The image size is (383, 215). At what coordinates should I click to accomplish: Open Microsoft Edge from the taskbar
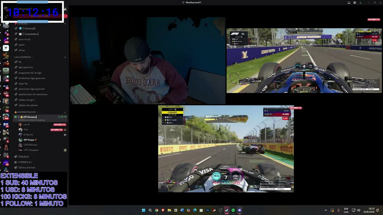tap(195, 210)
